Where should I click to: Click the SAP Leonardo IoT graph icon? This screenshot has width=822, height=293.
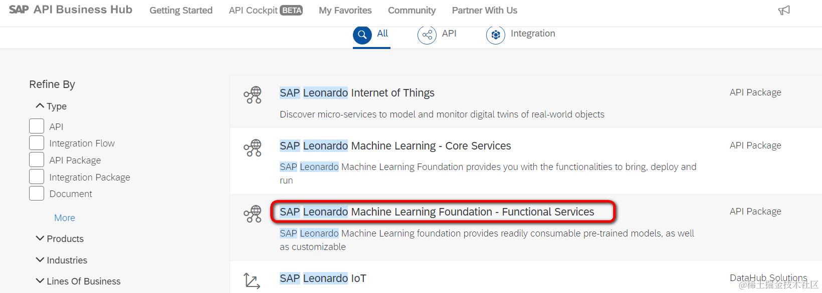pyautogui.click(x=252, y=280)
